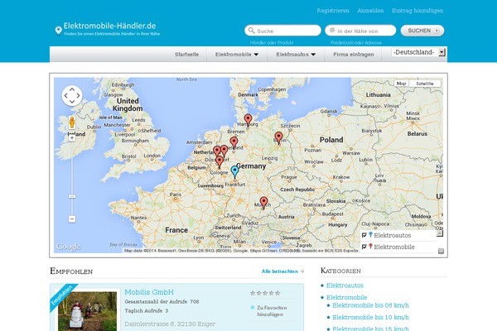Open the Mobilis GmbH scooter thumbnail

[x=87, y=311]
